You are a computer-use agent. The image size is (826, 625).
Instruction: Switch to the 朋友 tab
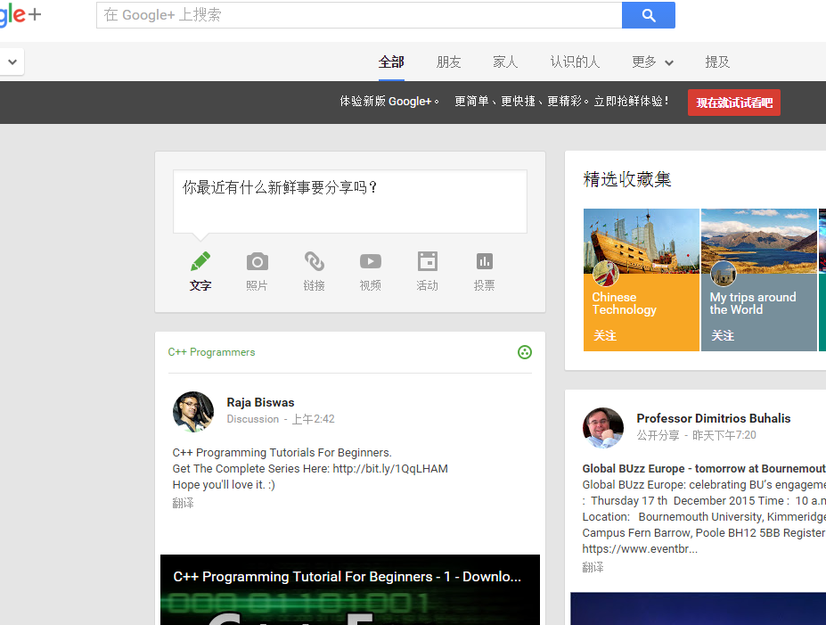point(449,62)
